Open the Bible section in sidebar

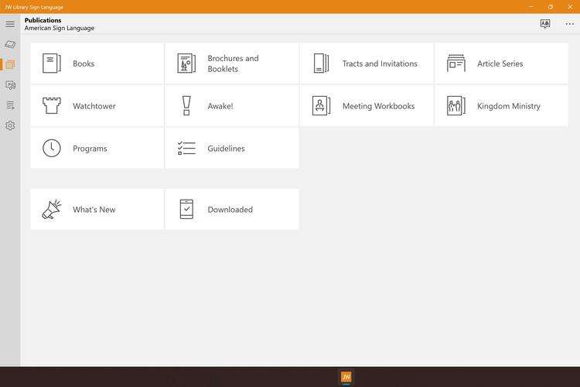click(10, 45)
